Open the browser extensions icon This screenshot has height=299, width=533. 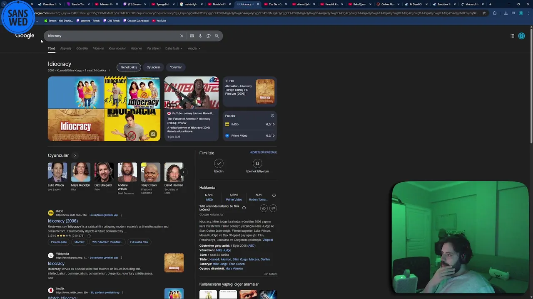tap(495, 13)
